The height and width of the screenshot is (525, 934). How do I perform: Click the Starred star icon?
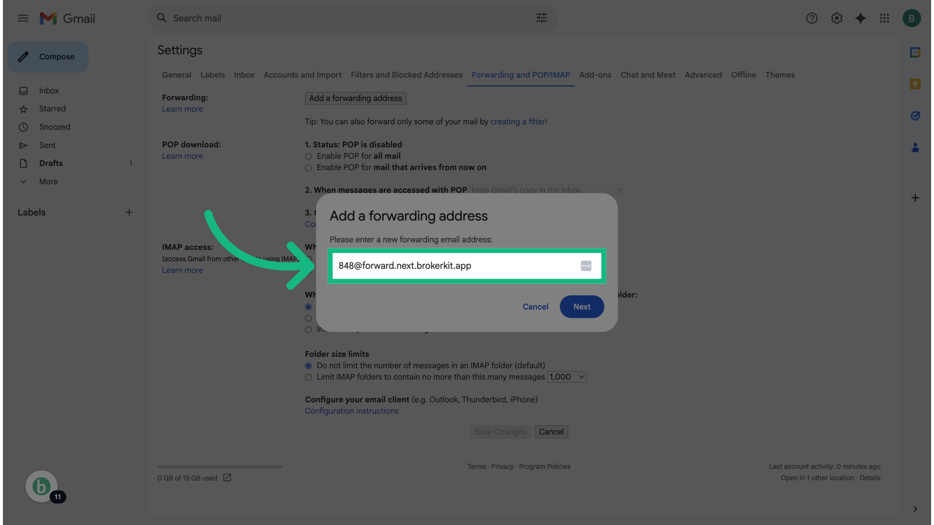tap(23, 109)
